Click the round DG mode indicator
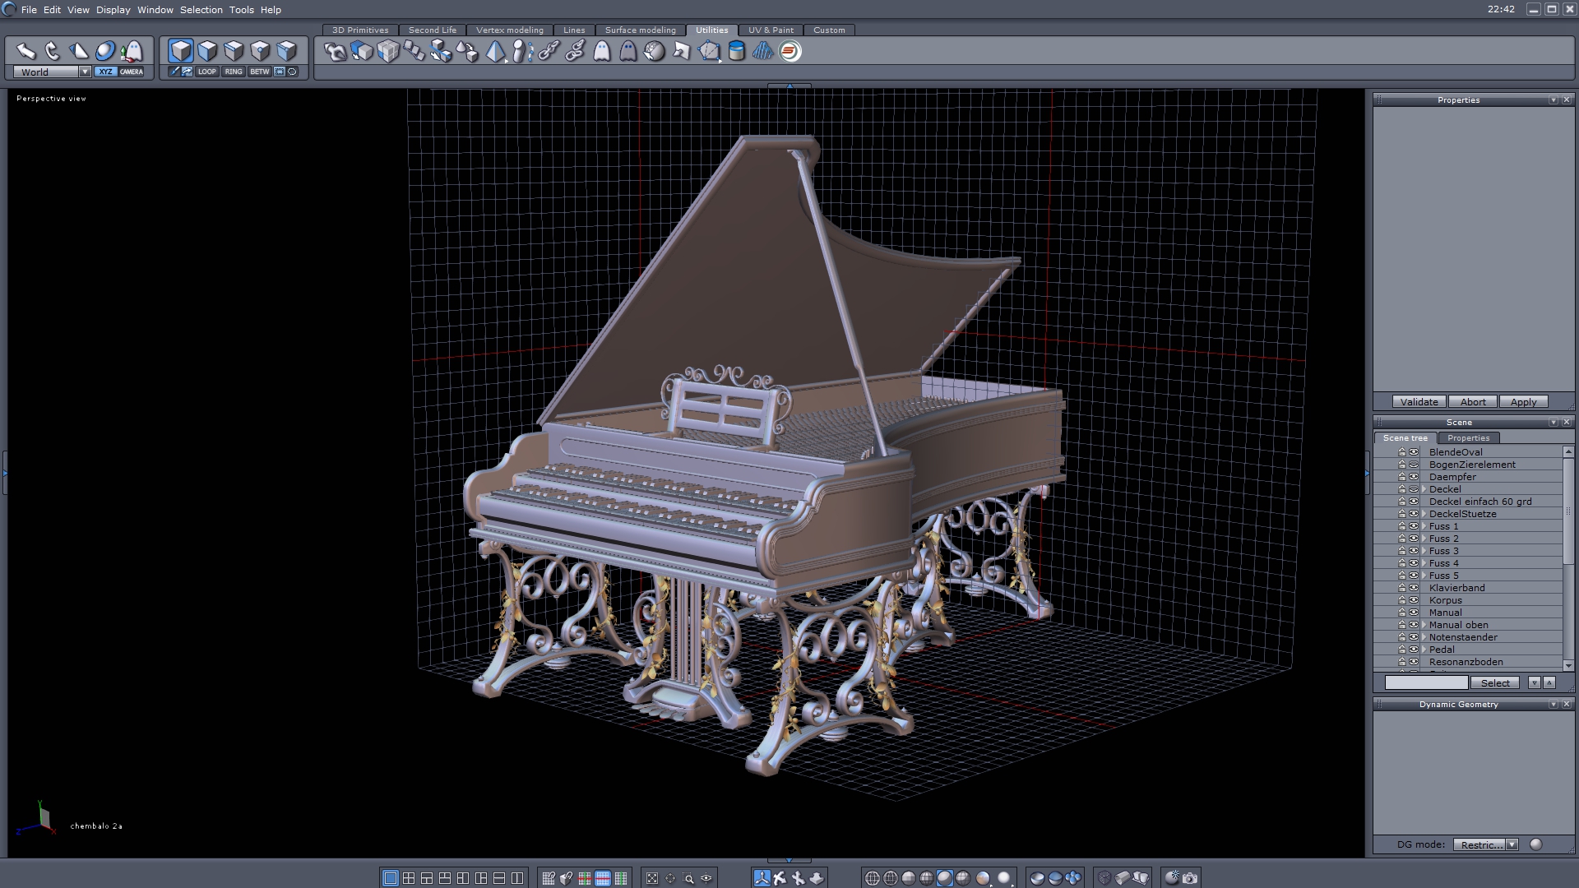This screenshot has width=1579, height=888. (1535, 844)
